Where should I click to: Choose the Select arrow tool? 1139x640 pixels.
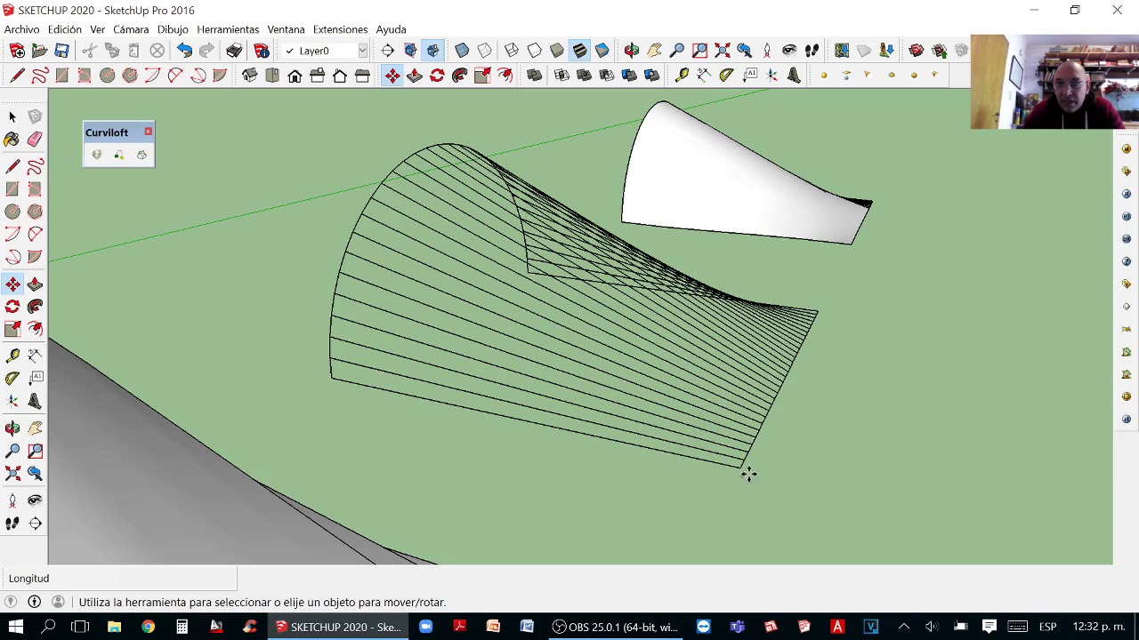click(x=12, y=117)
